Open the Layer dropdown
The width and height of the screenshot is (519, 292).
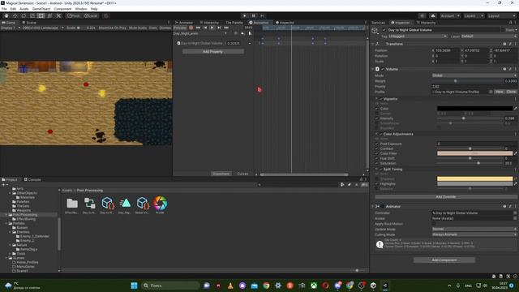point(489,36)
